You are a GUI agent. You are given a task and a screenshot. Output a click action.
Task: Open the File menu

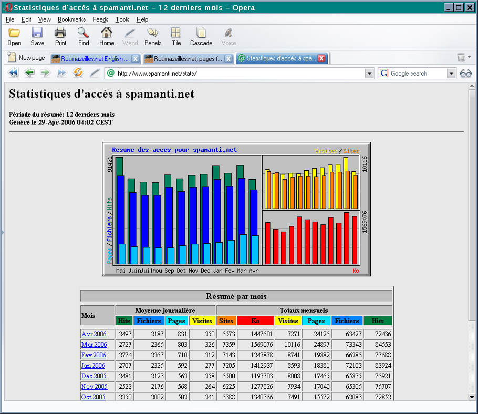[10, 19]
